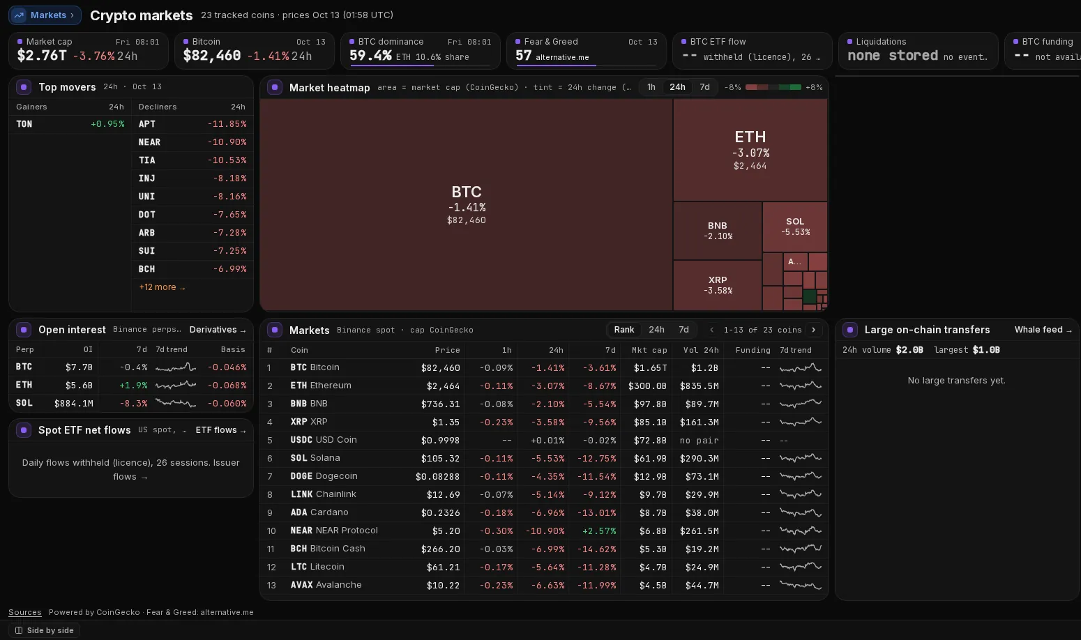Select 24h timeframe on the heatmap
The image size is (1081, 640).
(677, 87)
